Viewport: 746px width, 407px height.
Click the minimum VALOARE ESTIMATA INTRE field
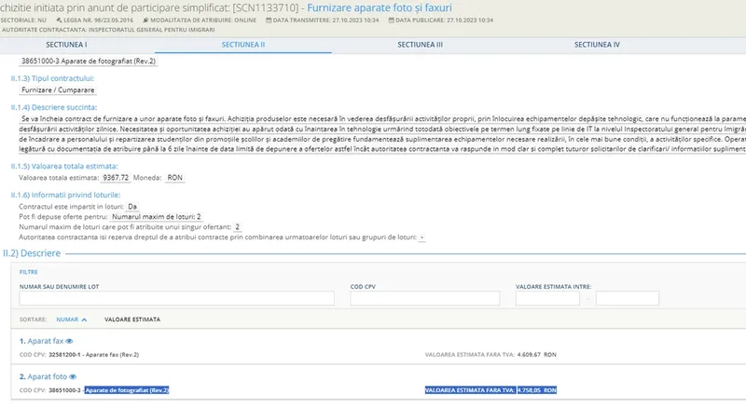(x=547, y=298)
